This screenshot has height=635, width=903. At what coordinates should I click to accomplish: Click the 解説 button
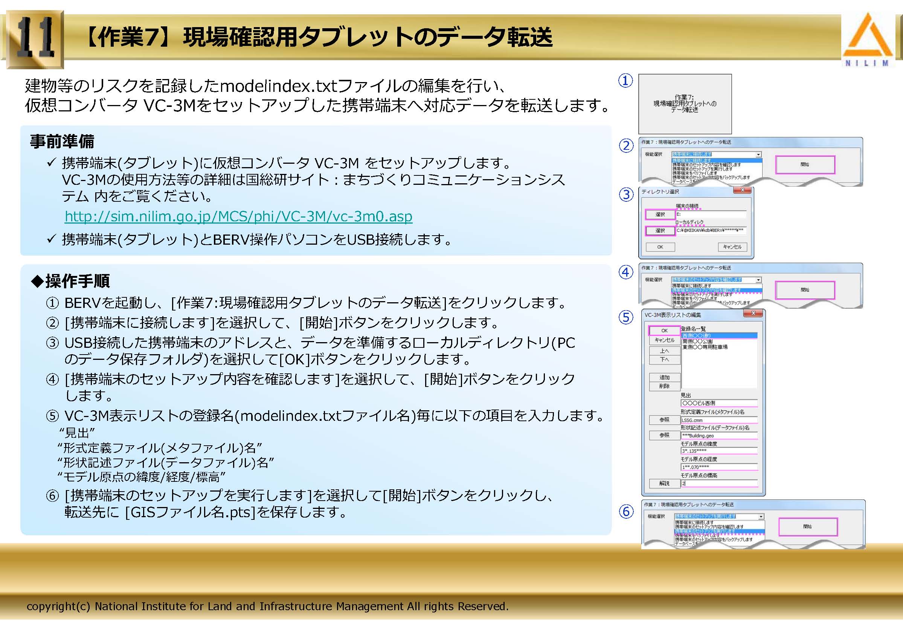[665, 484]
